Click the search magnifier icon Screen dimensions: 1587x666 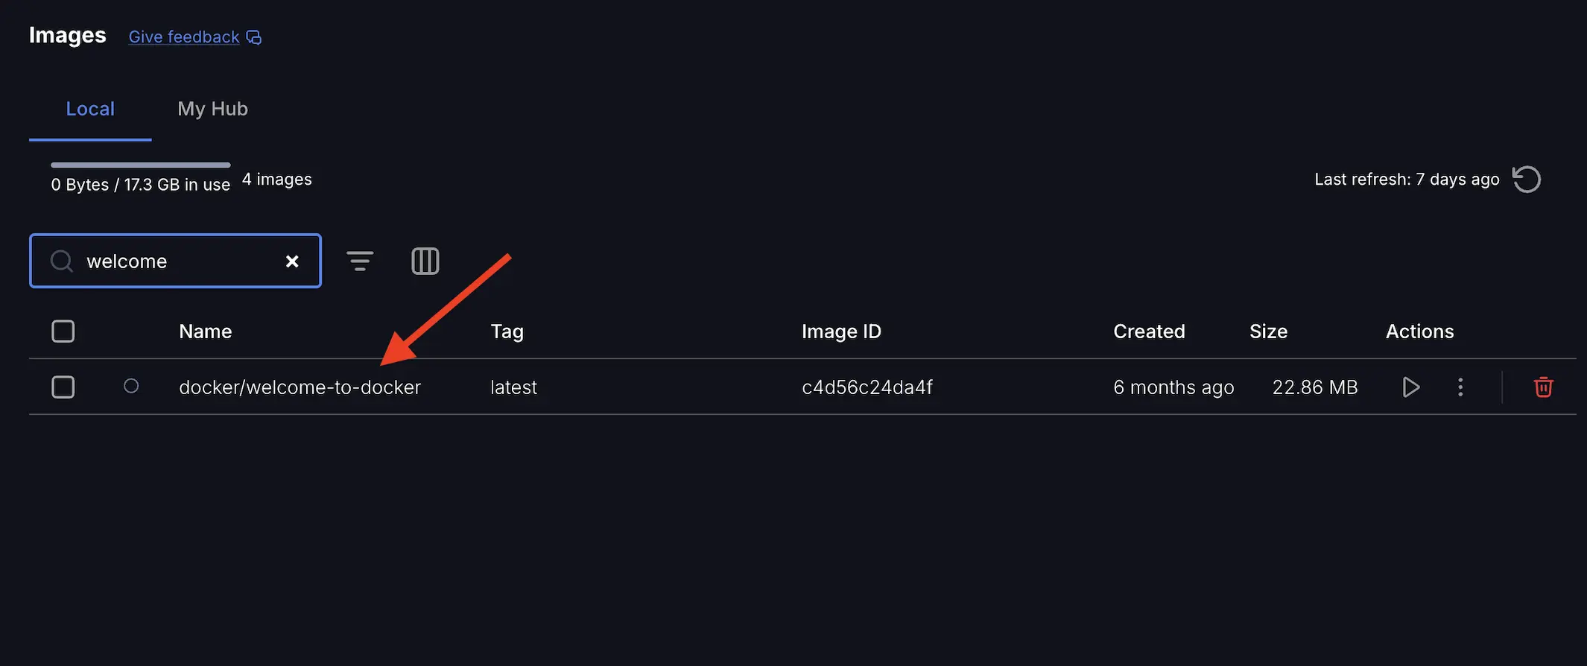pos(60,261)
